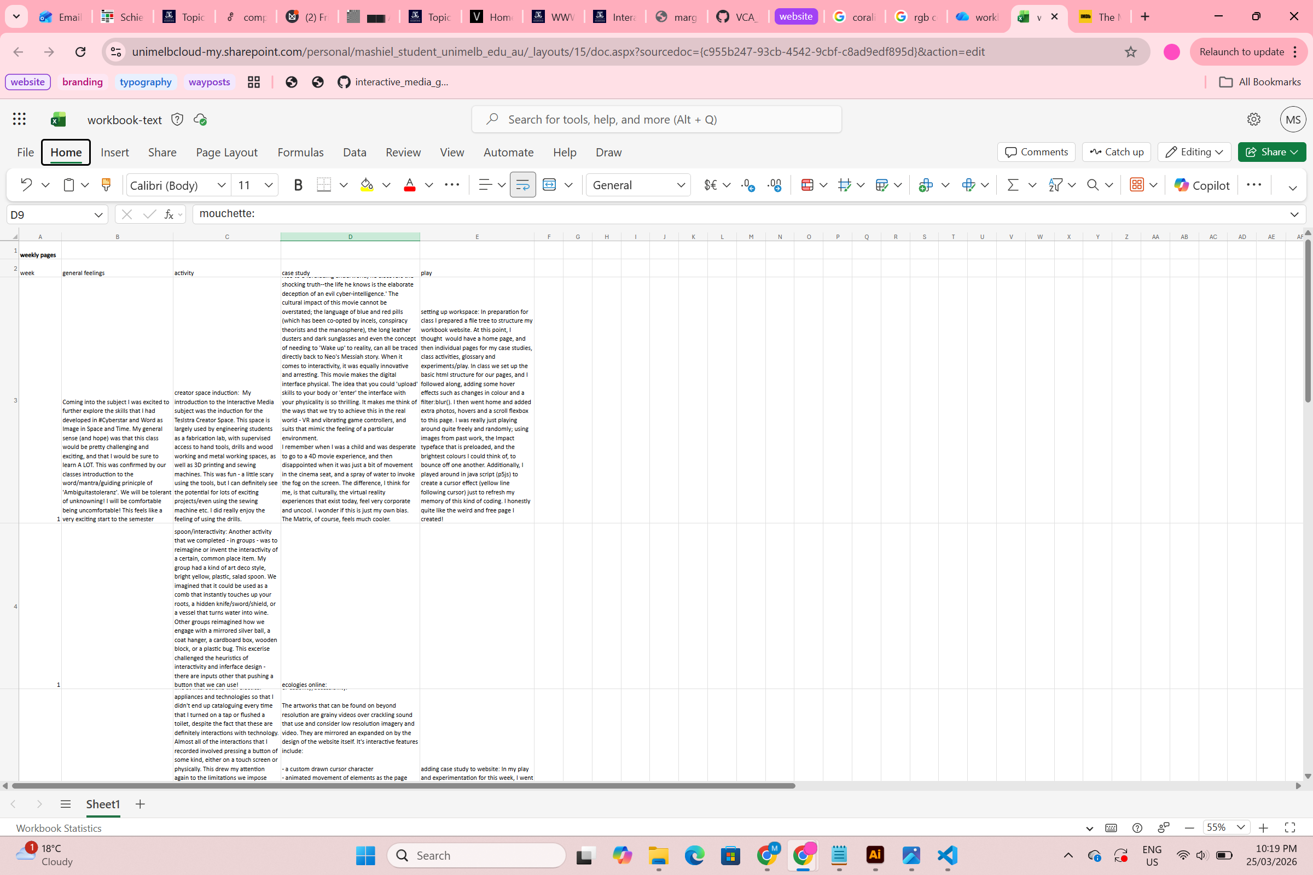Click the Undo icon
This screenshot has height=875, width=1313.
point(26,185)
